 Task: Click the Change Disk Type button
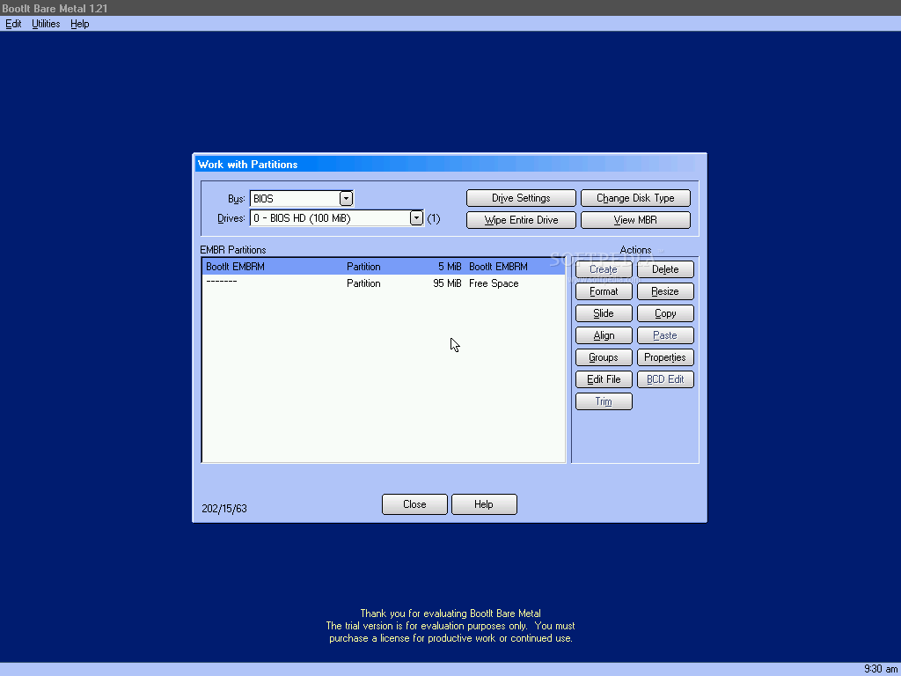pos(635,198)
